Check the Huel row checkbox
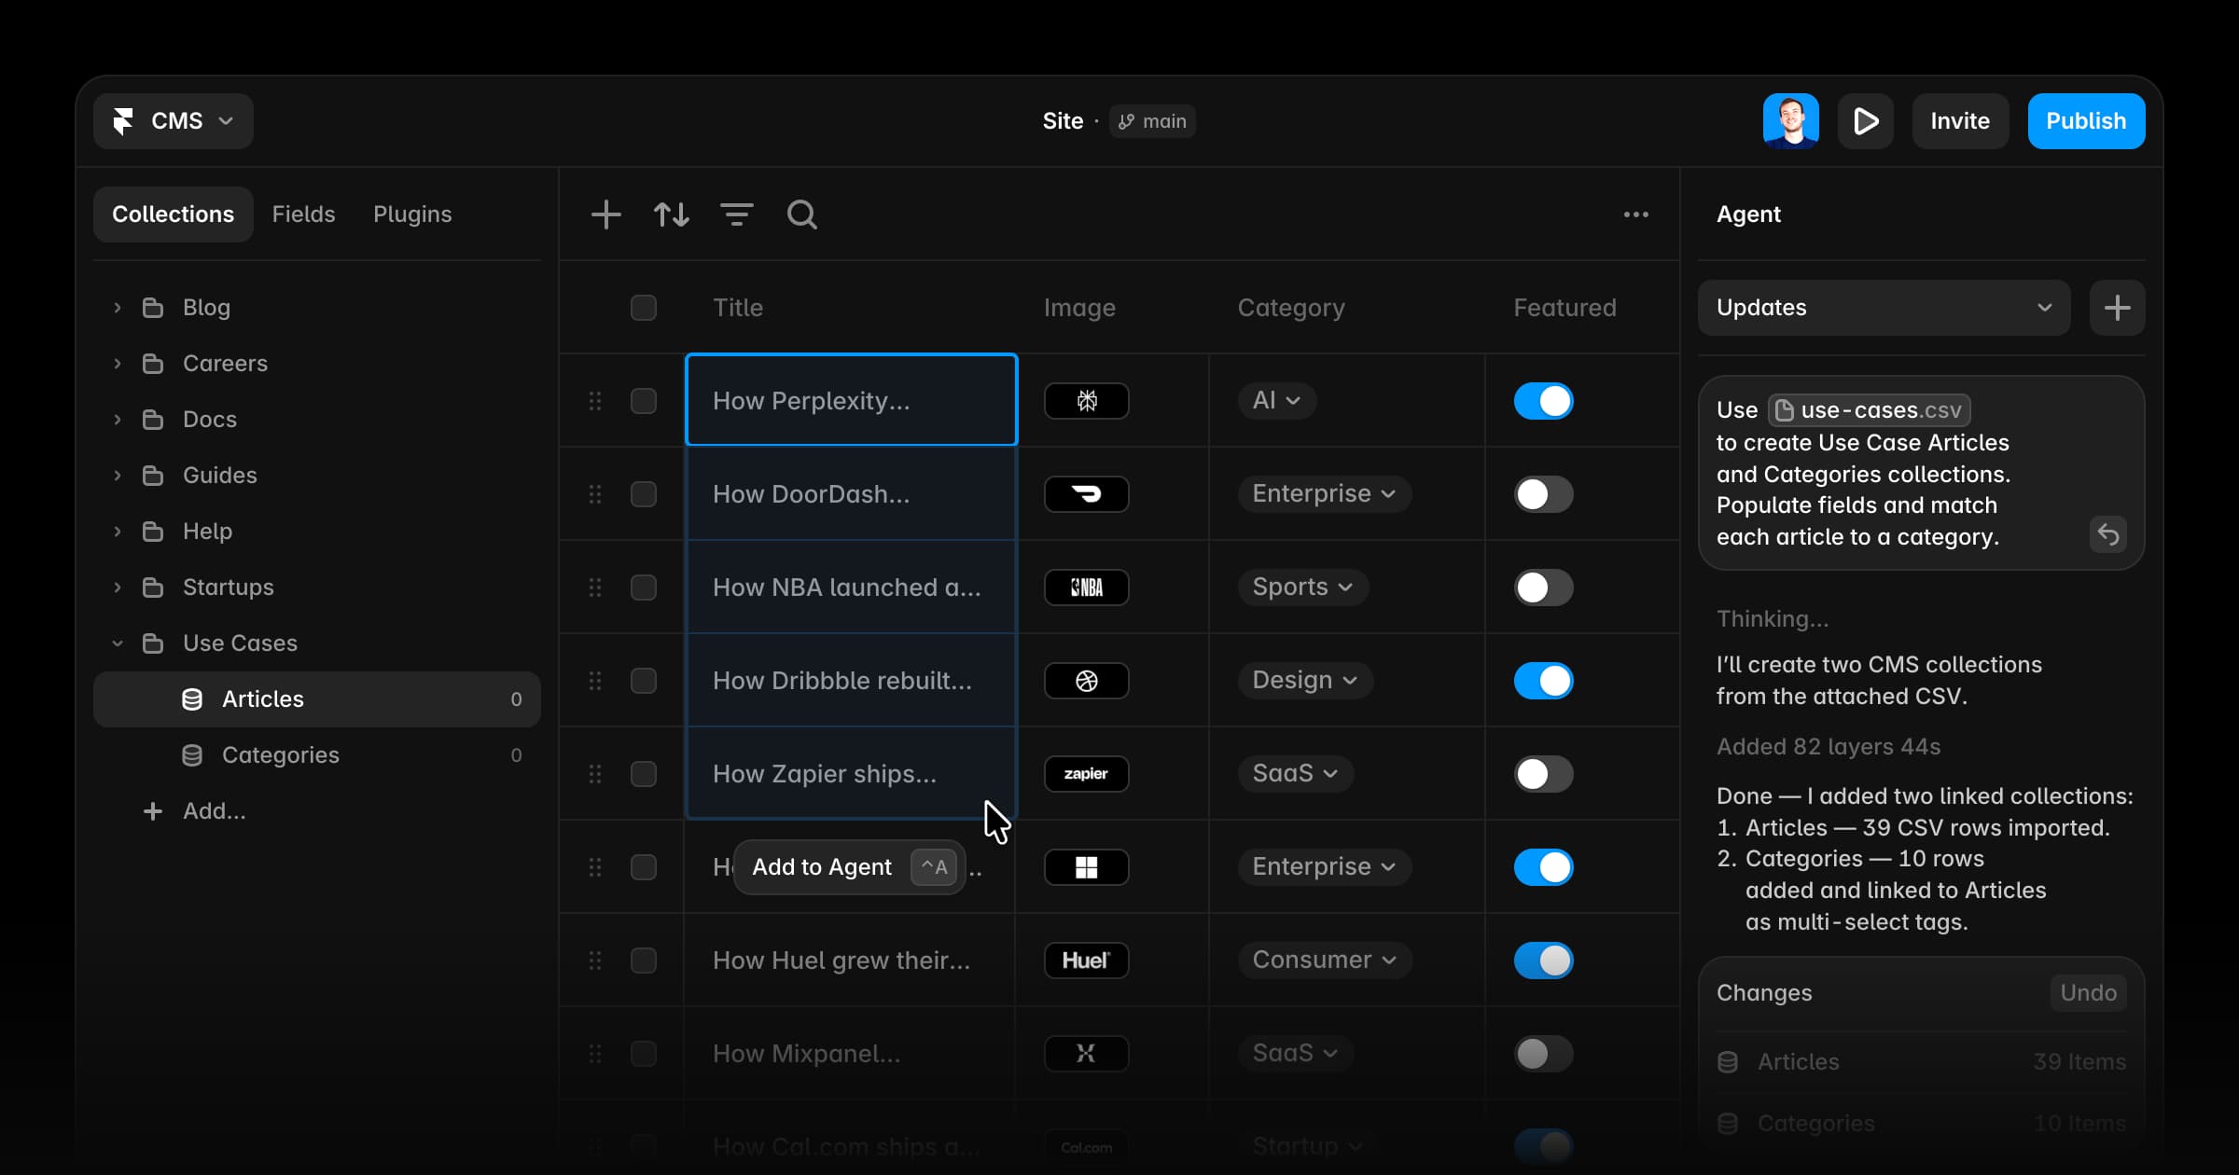Screen dimensions: 2239x1175 (644, 961)
